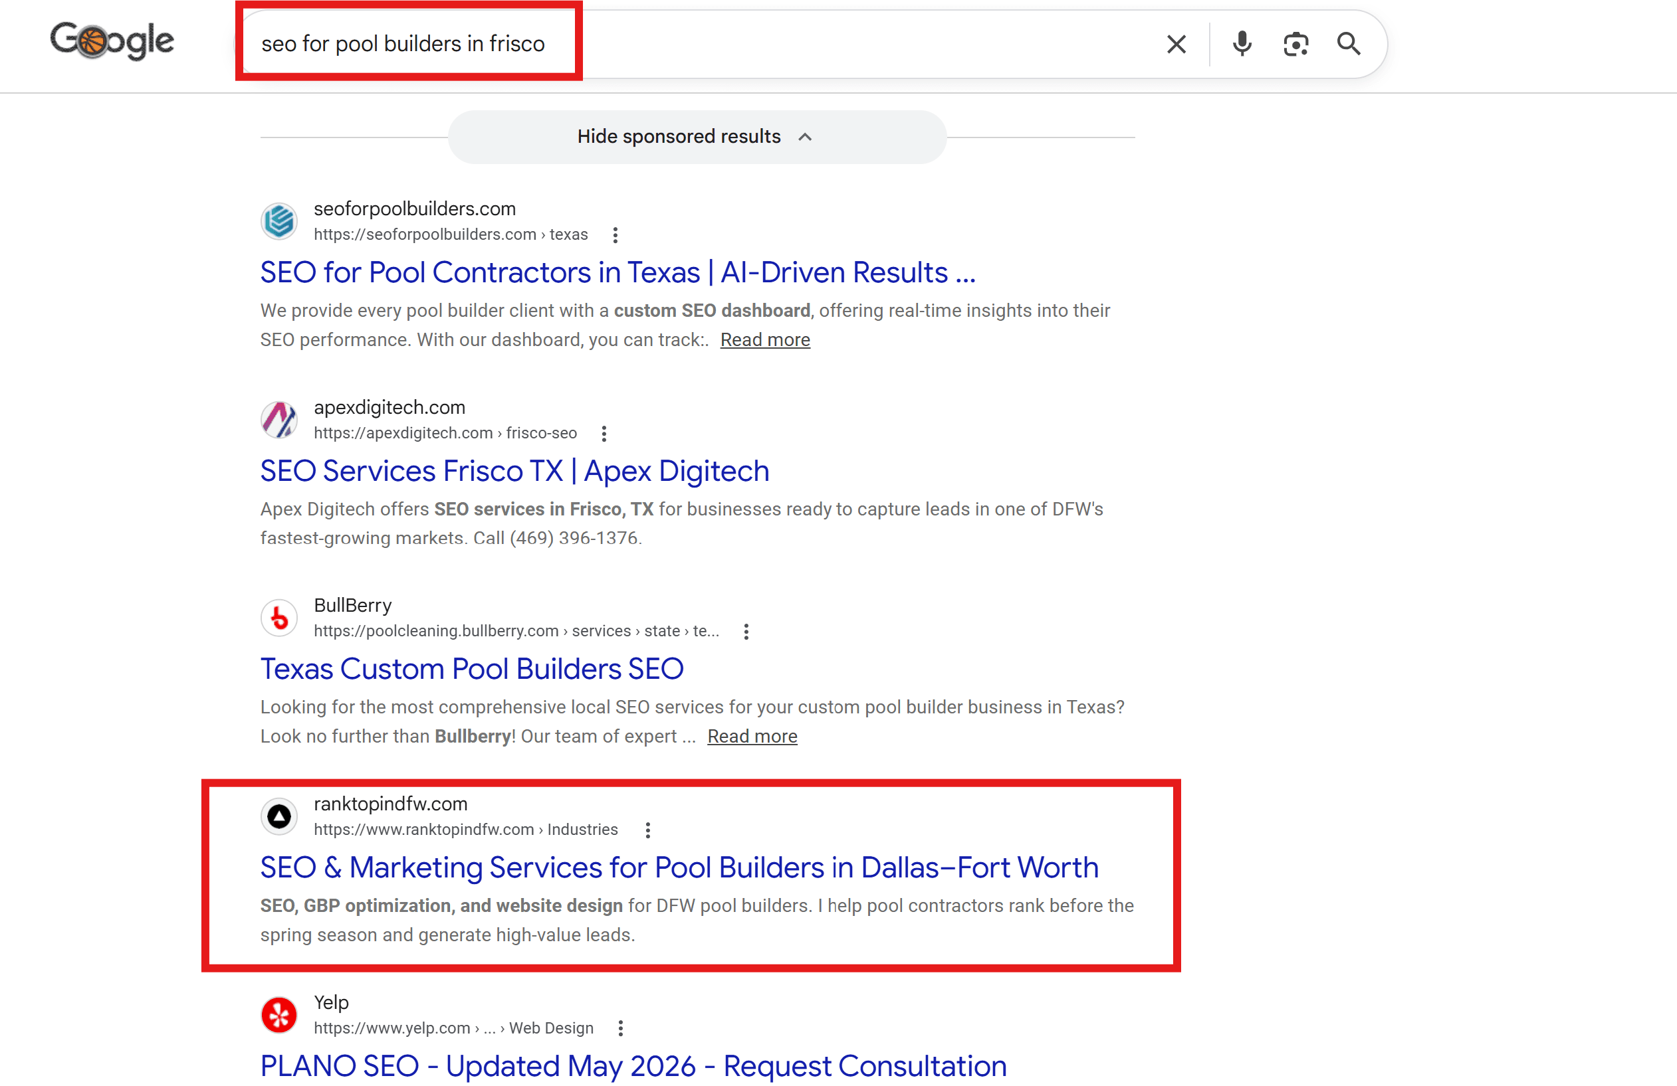Click the Google logo
This screenshot has width=1677, height=1086.
point(111,41)
